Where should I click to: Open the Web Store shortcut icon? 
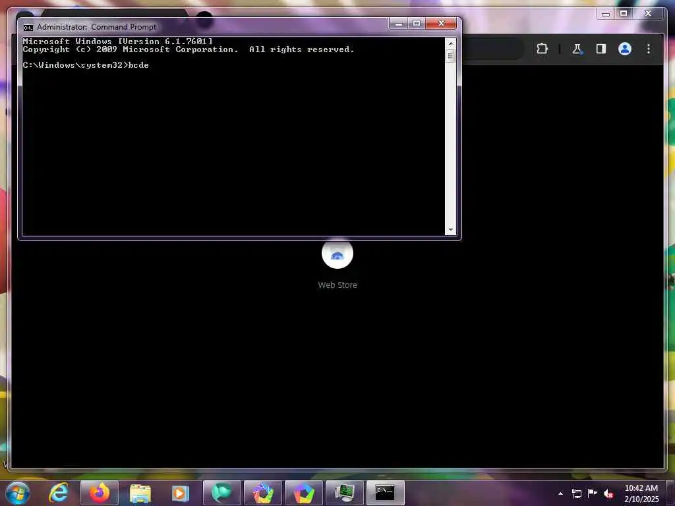point(337,254)
